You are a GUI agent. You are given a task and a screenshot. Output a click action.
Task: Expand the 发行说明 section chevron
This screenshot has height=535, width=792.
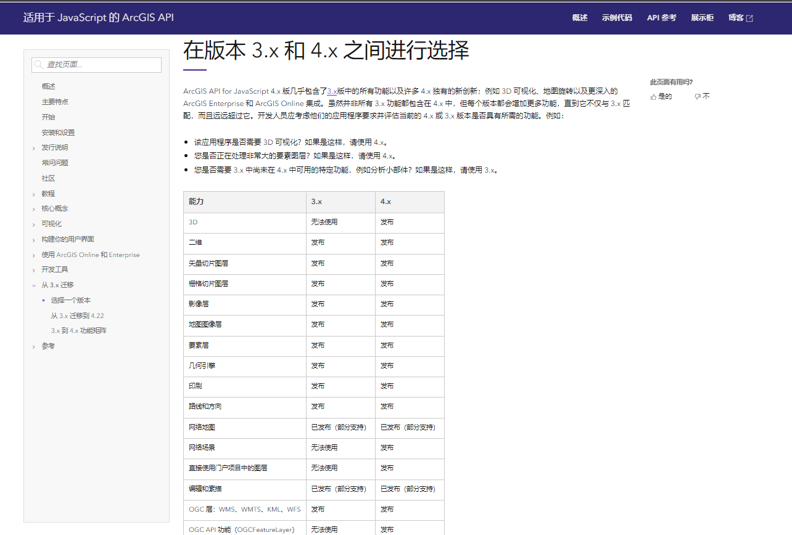coord(34,148)
